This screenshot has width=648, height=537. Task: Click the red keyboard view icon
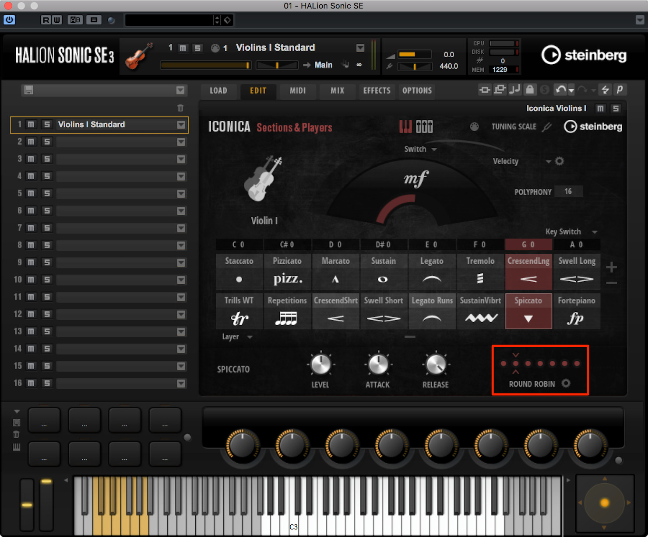[x=405, y=127]
